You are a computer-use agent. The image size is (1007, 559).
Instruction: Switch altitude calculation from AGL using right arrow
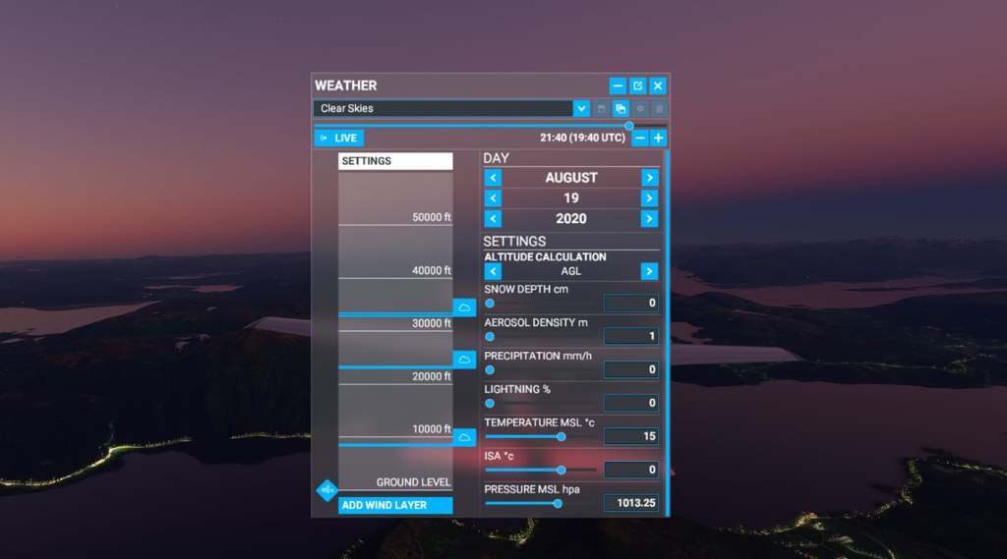pyautogui.click(x=649, y=271)
